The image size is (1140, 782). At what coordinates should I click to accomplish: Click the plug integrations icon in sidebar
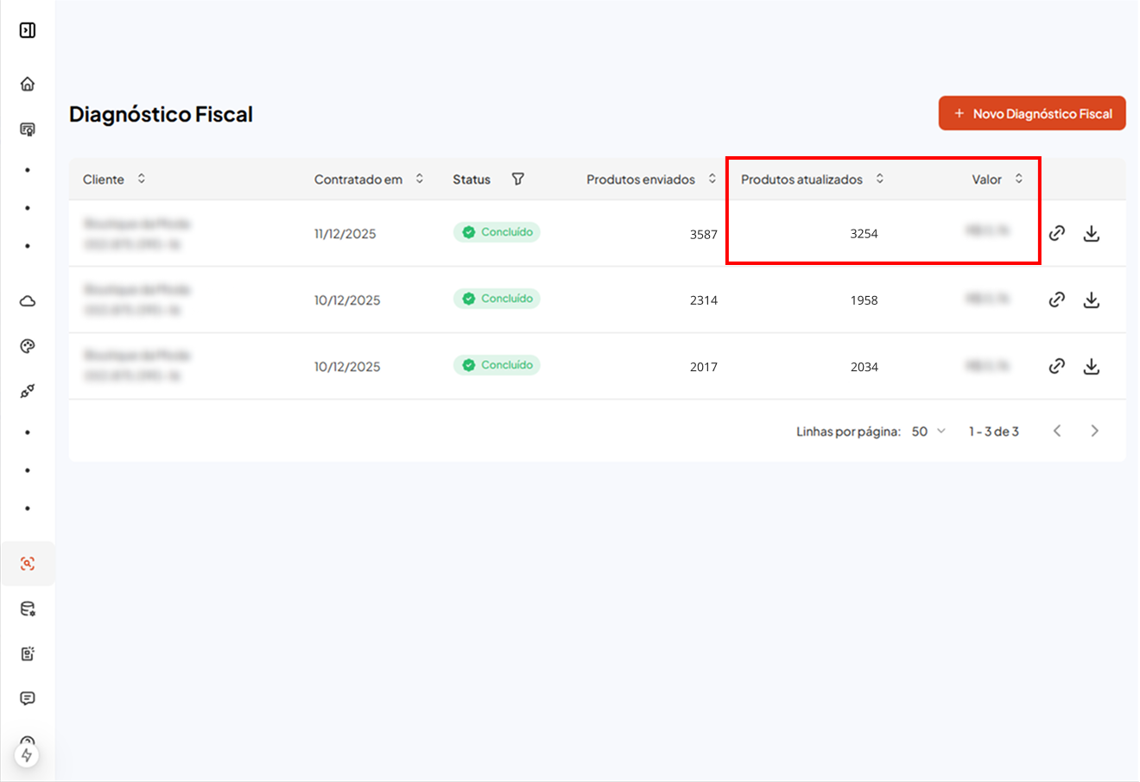point(28,391)
